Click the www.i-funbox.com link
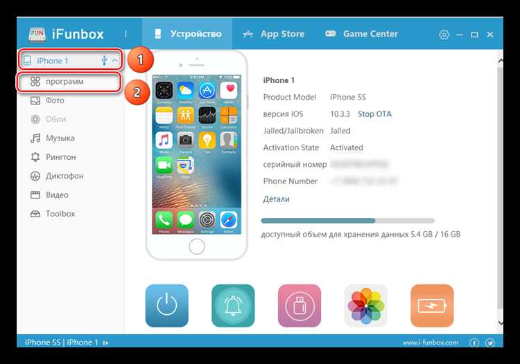 (431, 343)
